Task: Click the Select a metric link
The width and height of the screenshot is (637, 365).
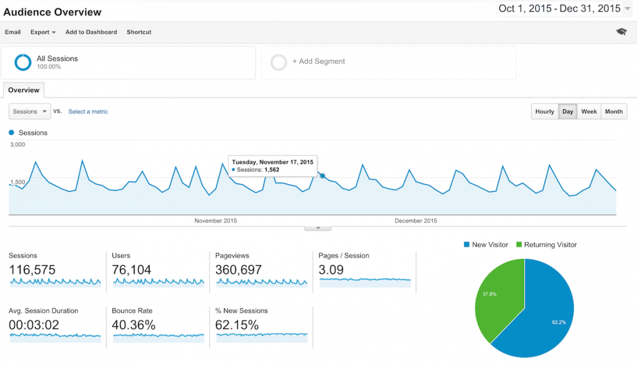Action: (88, 112)
